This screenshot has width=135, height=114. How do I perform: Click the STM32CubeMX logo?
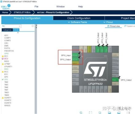6,7
